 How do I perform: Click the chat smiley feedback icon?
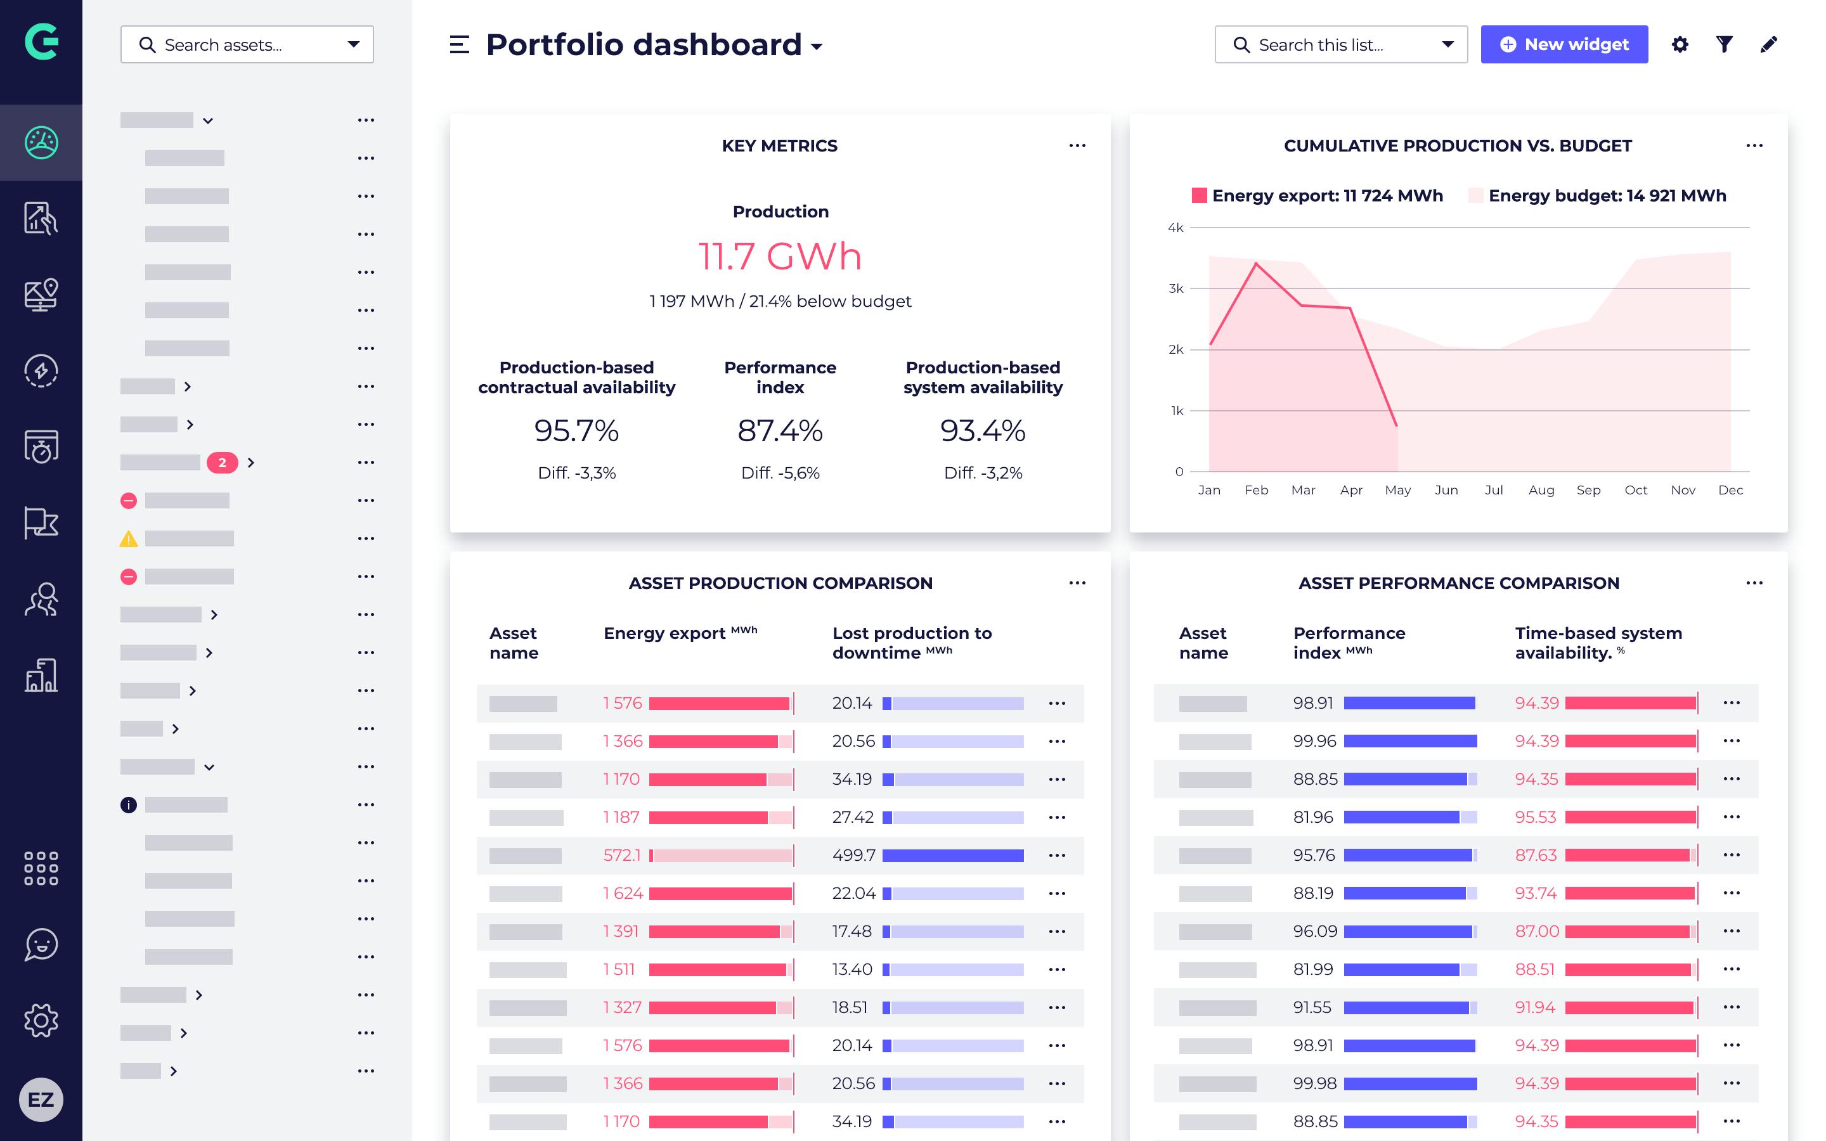pos(41,944)
